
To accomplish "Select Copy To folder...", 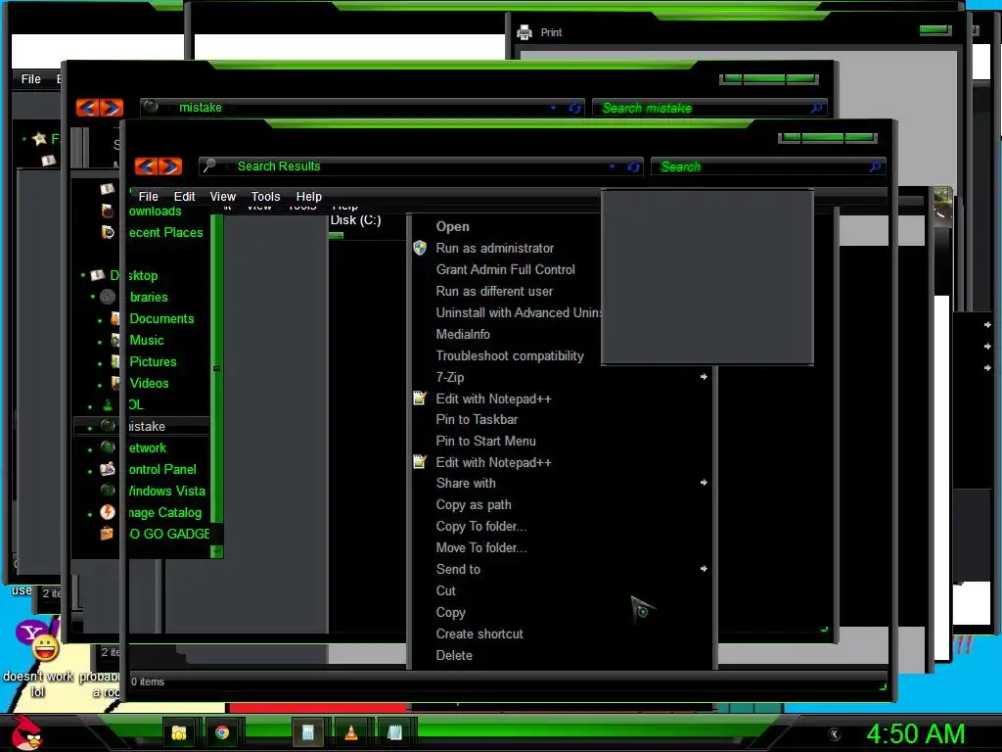I will (x=481, y=526).
